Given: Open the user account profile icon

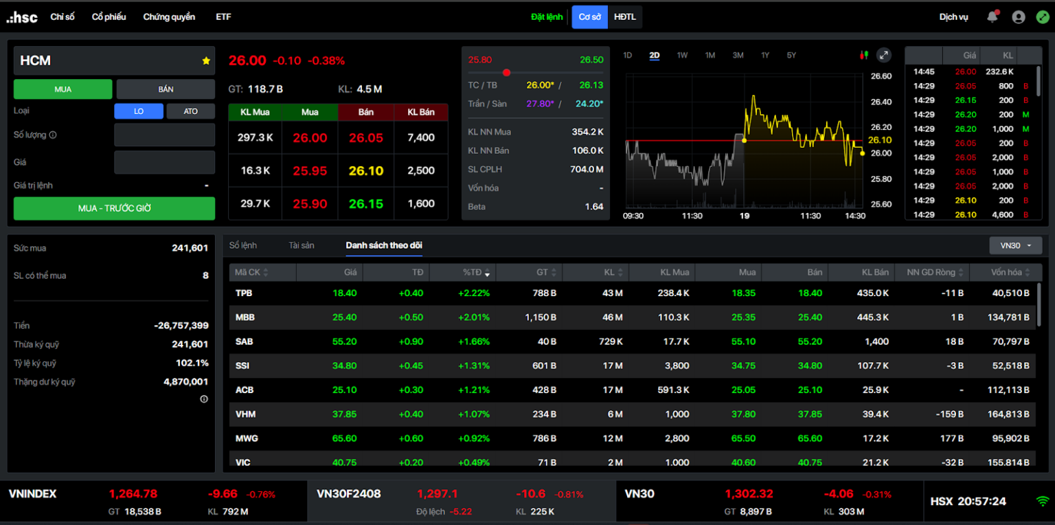Looking at the screenshot, I should [x=1018, y=17].
